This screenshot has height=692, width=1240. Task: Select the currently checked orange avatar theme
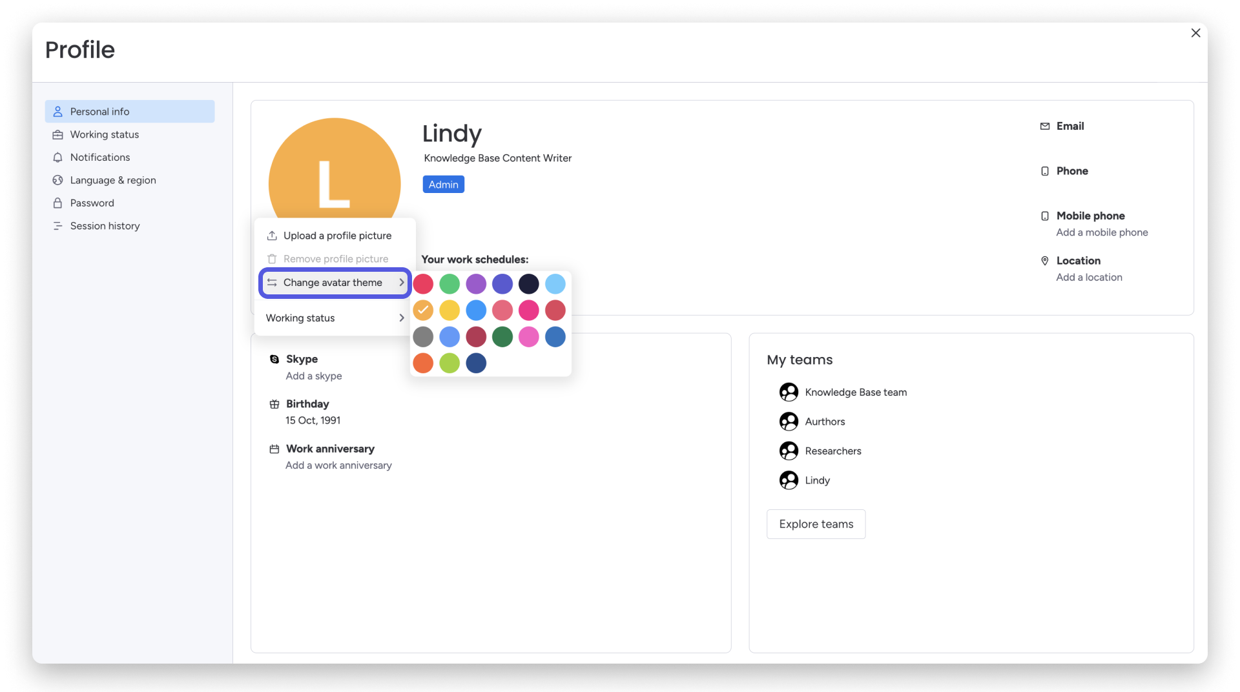tap(423, 310)
